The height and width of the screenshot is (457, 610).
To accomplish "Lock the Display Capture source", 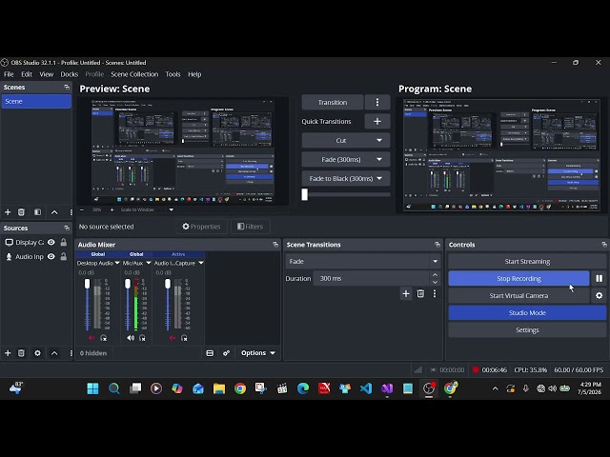I will pyautogui.click(x=64, y=242).
